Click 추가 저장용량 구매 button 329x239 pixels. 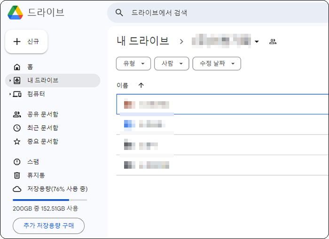pyautogui.click(x=49, y=225)
